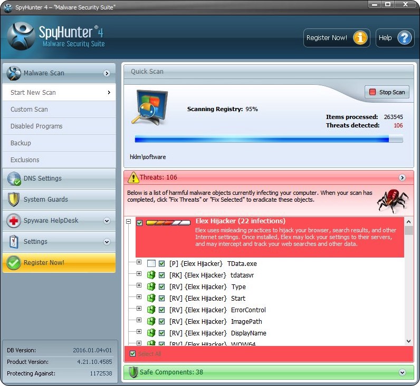Click the DNS Settings globe icon
This screenshot has height=386, width=420.
[x=14, y=179]
